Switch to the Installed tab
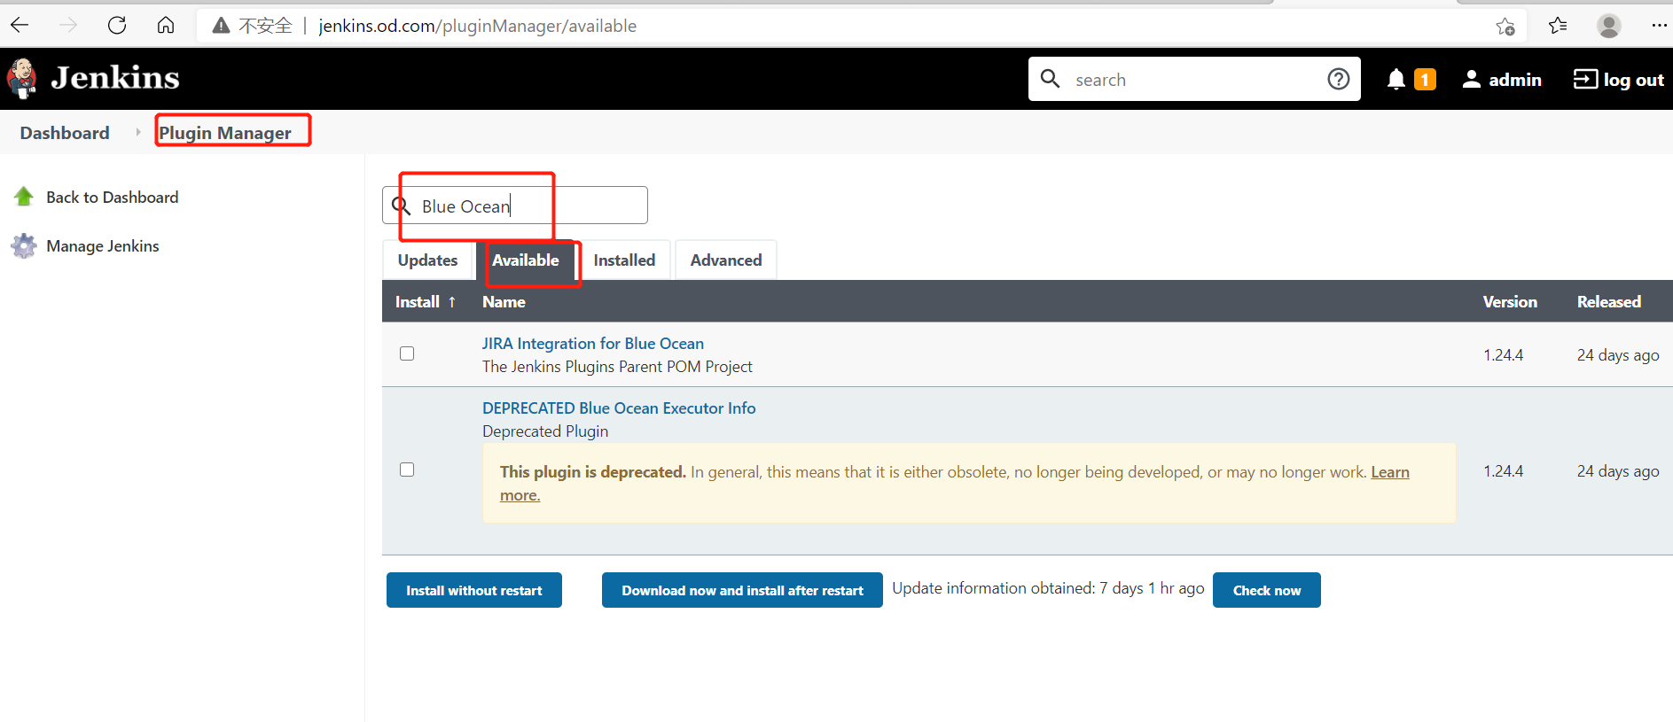The height and width of the screenshot is (722, 1673). (624, 260)
